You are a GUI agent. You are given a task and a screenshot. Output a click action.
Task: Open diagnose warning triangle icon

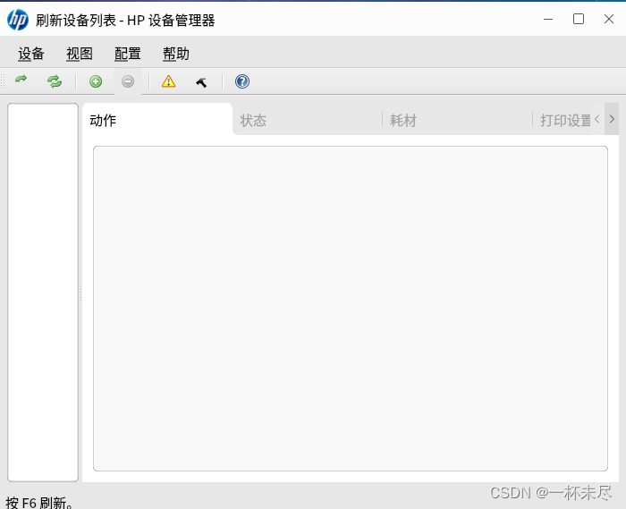pos(168,81)
